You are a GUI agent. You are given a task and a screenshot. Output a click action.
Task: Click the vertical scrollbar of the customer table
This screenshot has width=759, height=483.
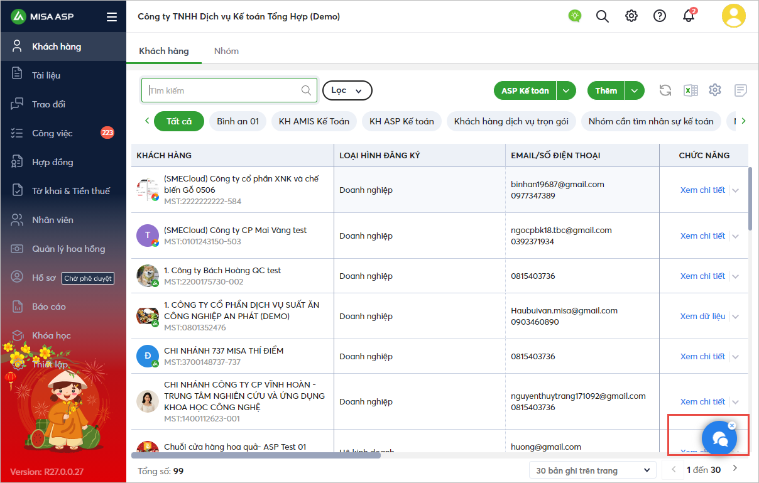coord(750,198)
